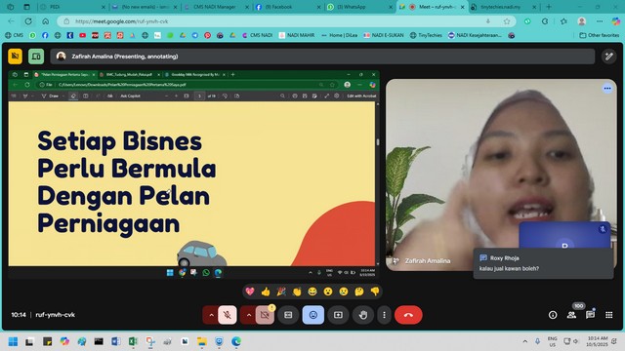Hide the emoji reactions bar
Viewport: 625px width, 351px height.
pyautogui.click(x=313, y=315)
